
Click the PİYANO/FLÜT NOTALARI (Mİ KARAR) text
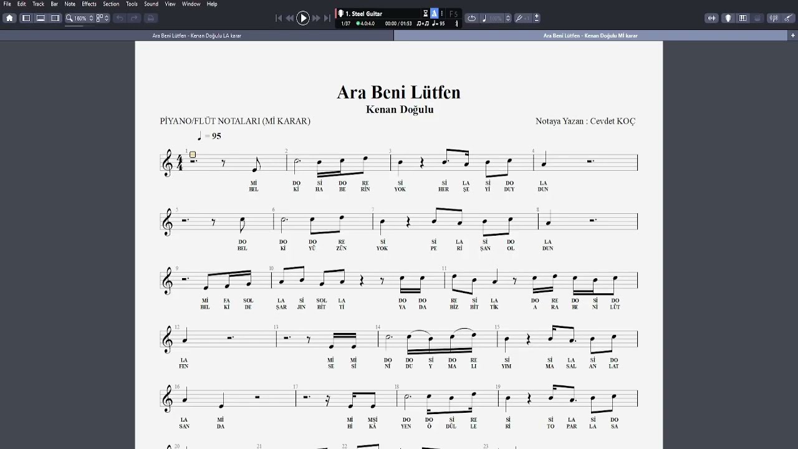click(235, 121)
